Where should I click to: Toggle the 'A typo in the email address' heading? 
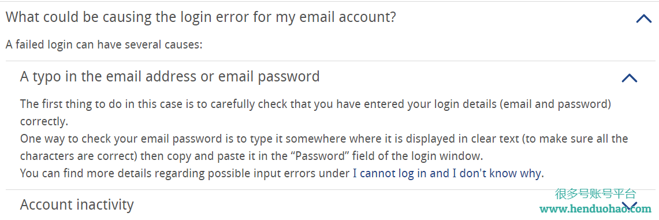(x=170, y=77)
